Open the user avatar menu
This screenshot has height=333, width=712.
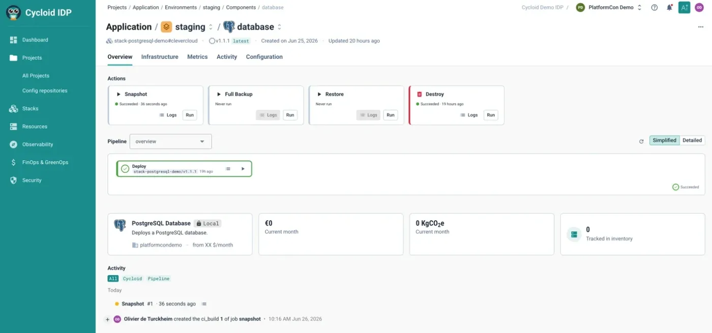point(699,8)
